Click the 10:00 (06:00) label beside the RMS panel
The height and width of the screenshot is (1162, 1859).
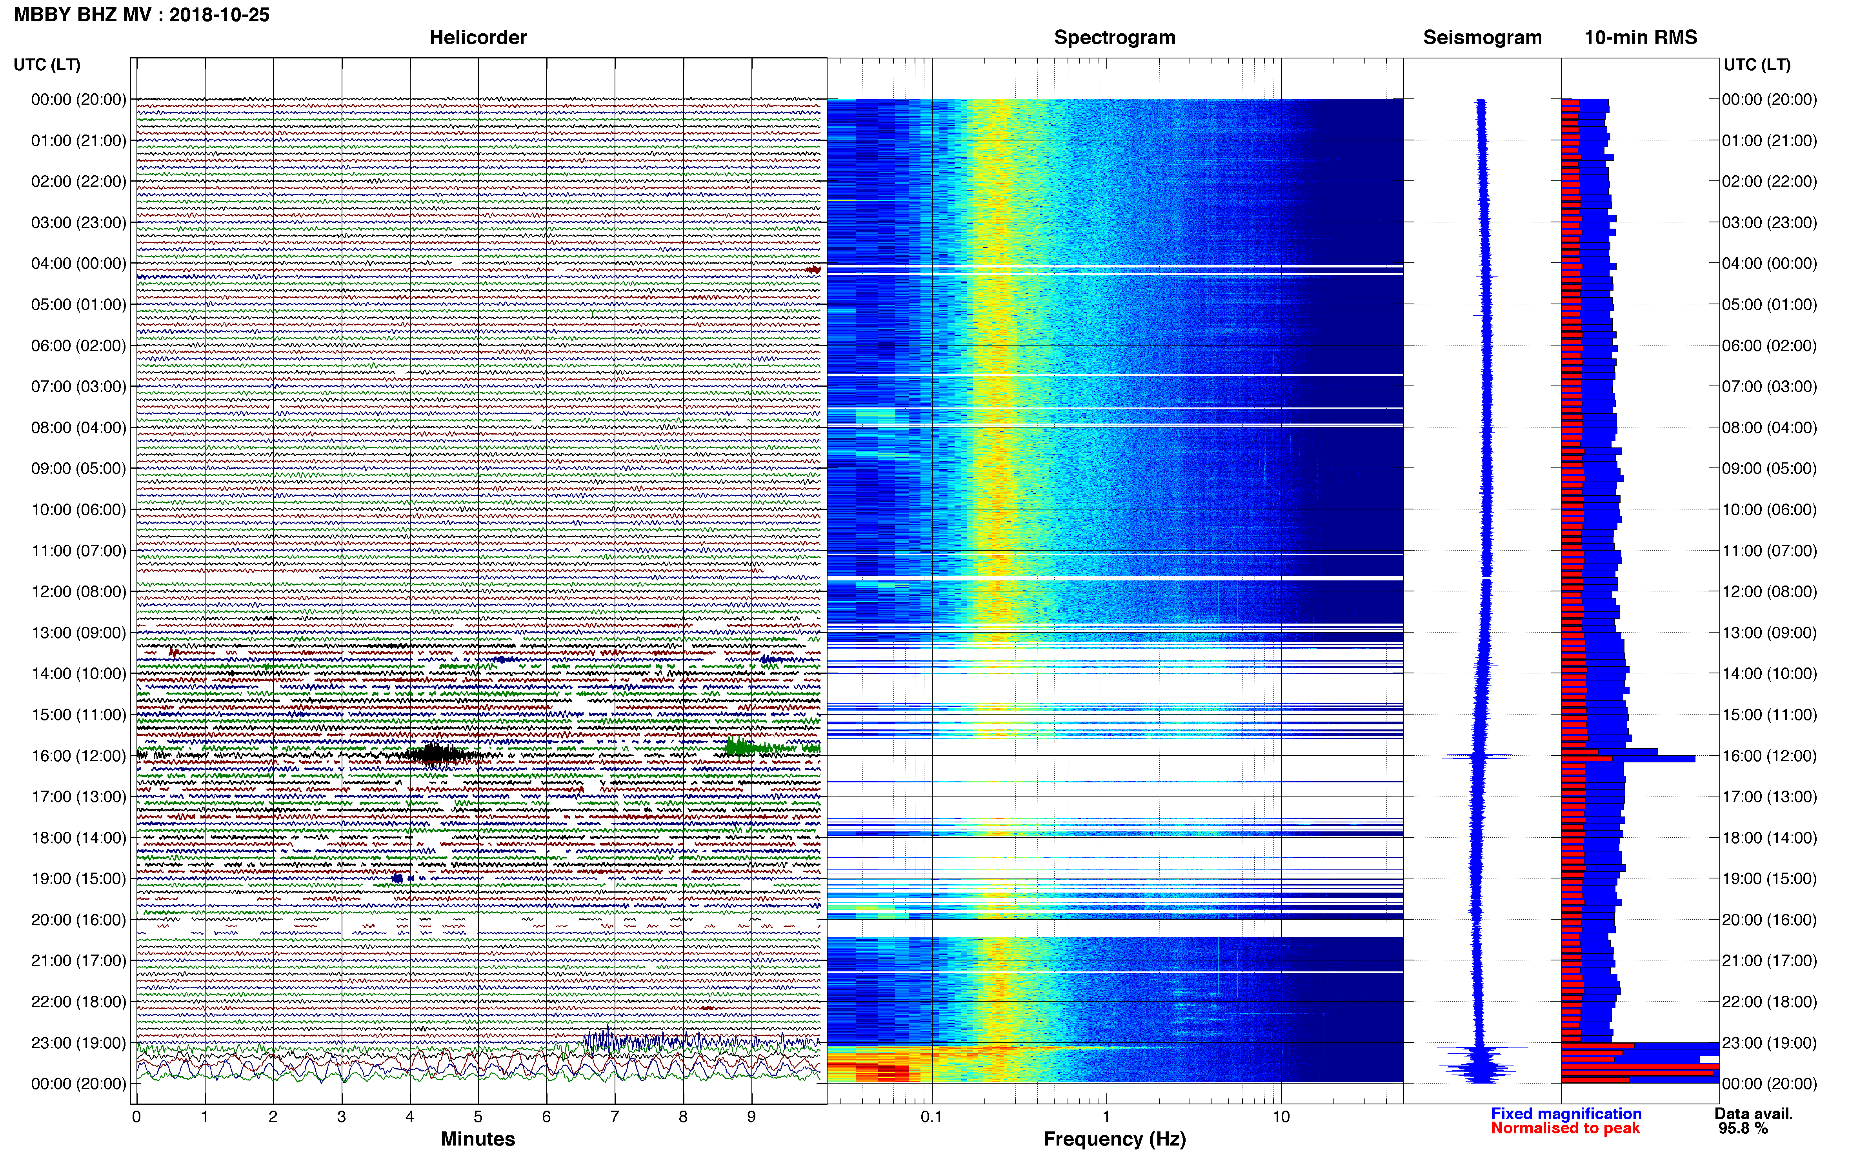[x=1769, y=509]
